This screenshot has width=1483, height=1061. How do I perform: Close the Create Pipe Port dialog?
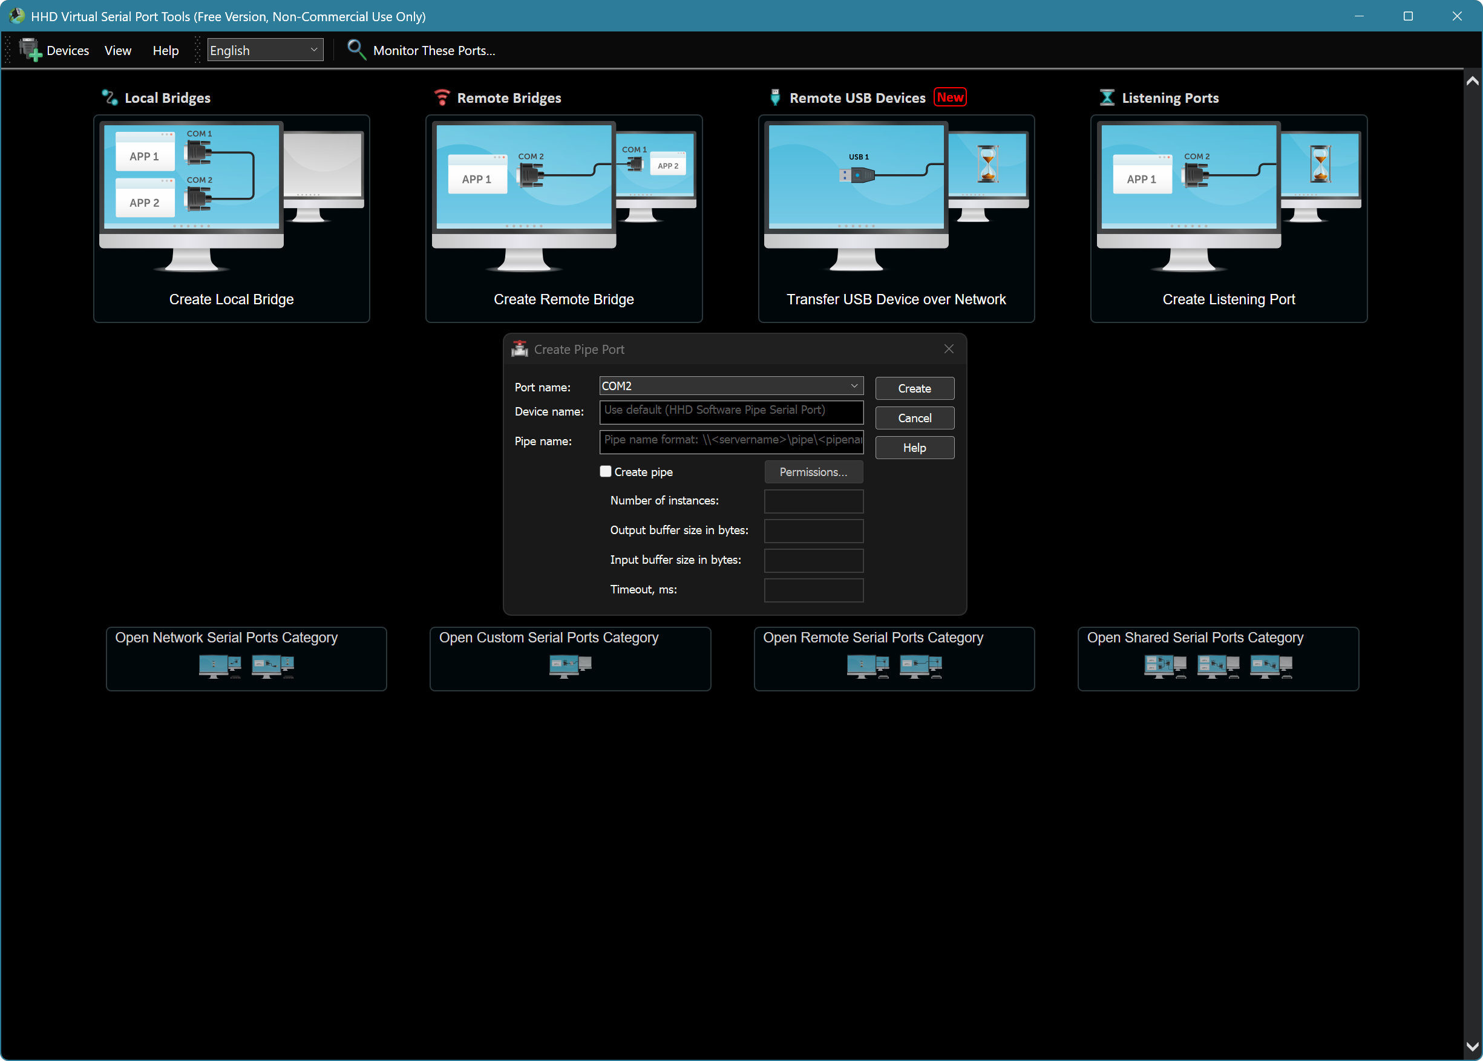pyautogui.click(x=949, y=350)
